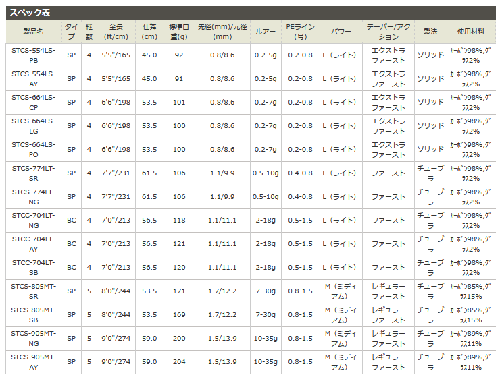Image resolution: width=502 pixels, height=379 pixels.
Task: Select the テーパー/アクション column header
Action: 388,32
